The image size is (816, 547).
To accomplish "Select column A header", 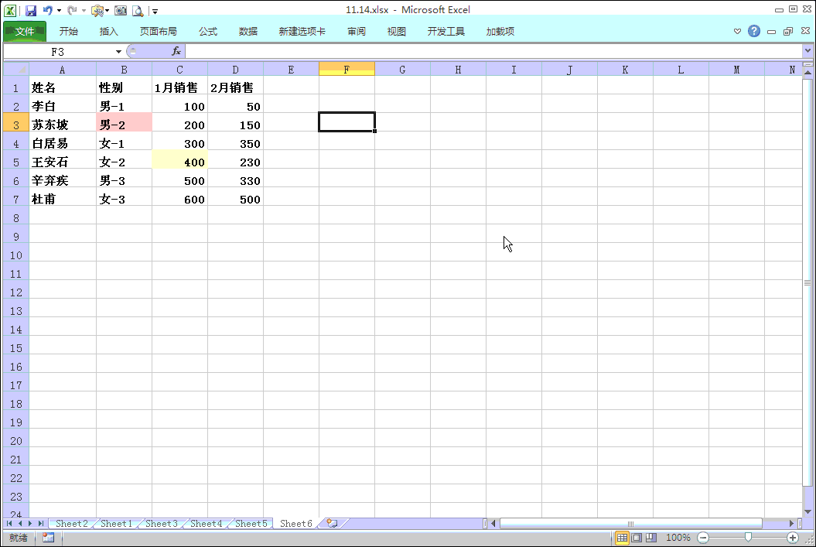I will pyautogui.click(x=63, y=69).
